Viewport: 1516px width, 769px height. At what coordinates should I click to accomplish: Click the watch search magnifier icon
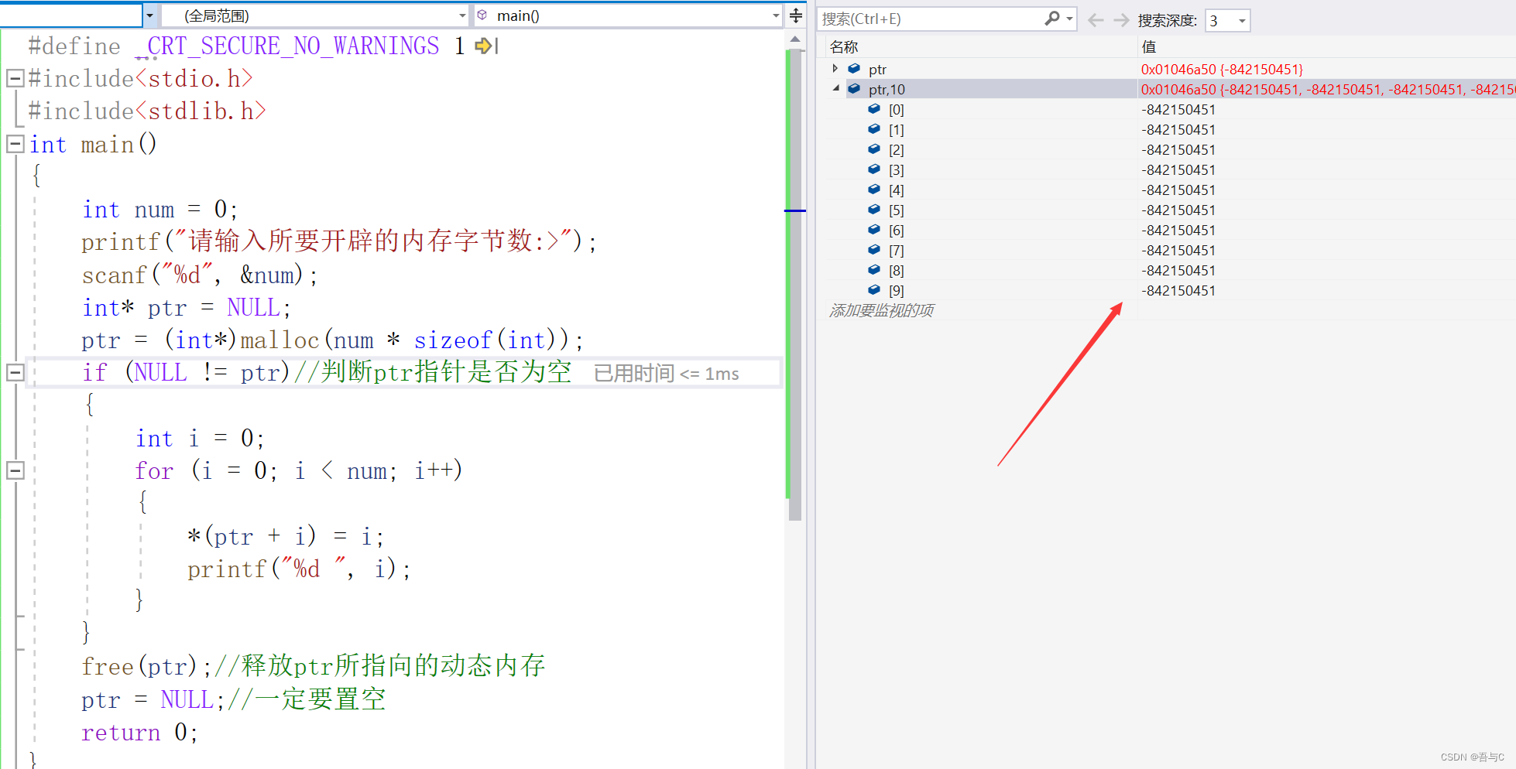click(x=1051, y=19)
